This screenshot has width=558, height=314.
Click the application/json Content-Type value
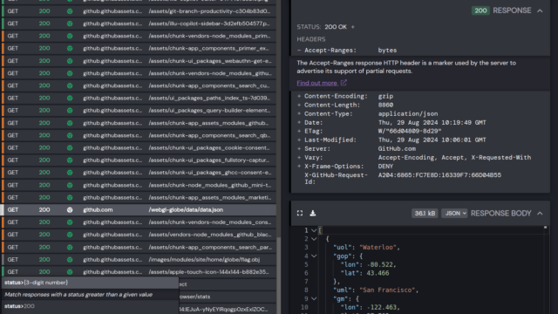[x=408, y=114]
